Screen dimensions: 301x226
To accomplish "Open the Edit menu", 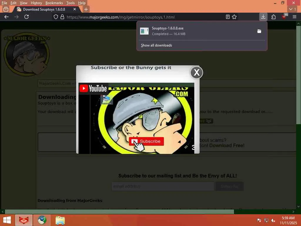I will click(x=13, y=3).
